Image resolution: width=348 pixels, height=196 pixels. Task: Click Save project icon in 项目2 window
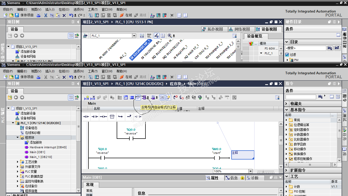tap(17, 15)
